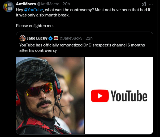Click the affiliate badge next to Jake Lucky

(x=56, y=38)
